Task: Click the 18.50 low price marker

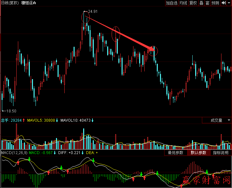Action: point(11,111)
